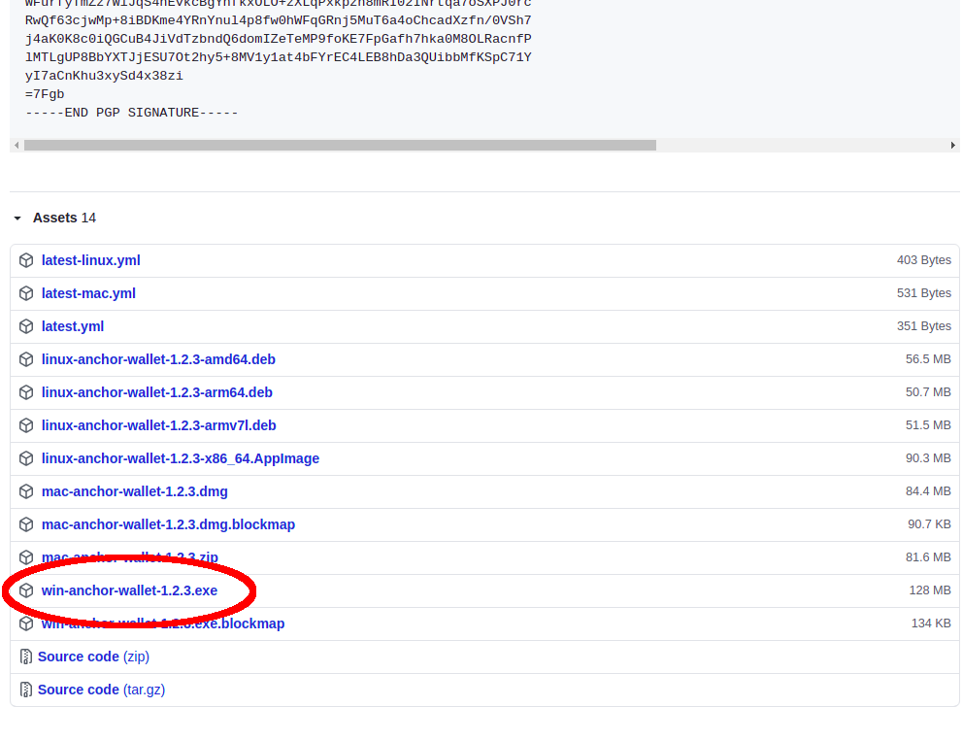963x741 pixels.
Task: Download win-anchor-wallet-1.2.3.exe installer
Action: (x=129, y=590)
